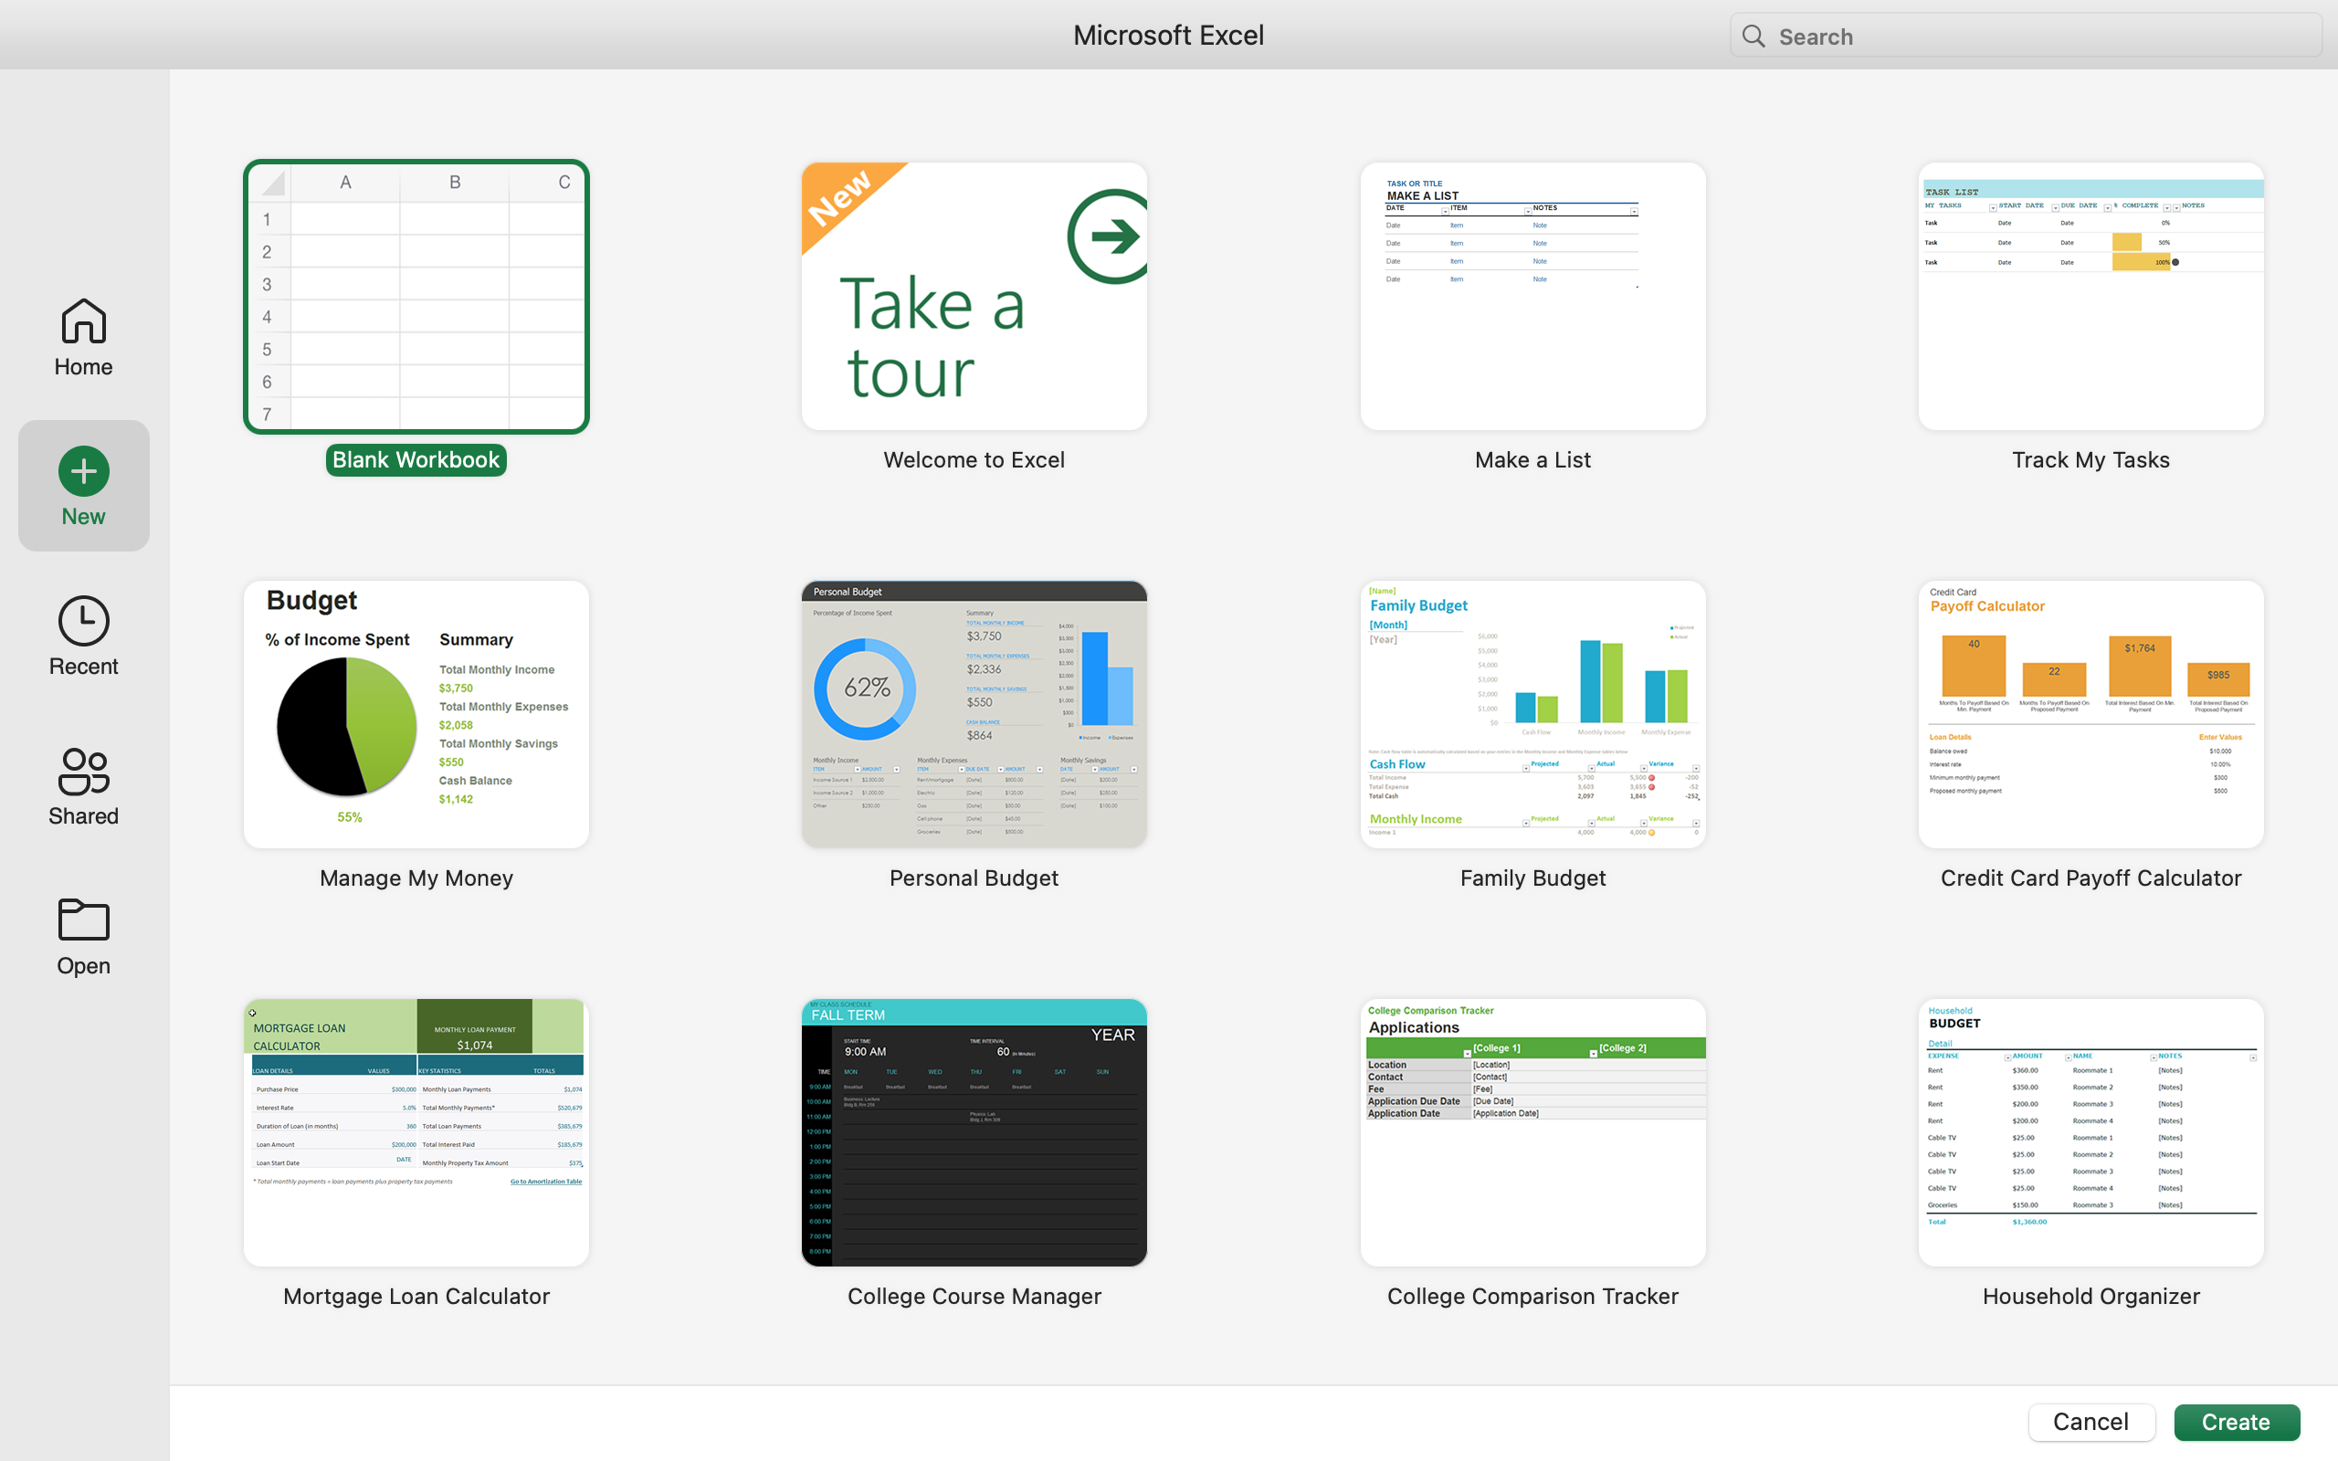The width and height of the screenshot is (2338, 1461).
Task: Click the search magnifier icon
Action: click(1753, 37)
